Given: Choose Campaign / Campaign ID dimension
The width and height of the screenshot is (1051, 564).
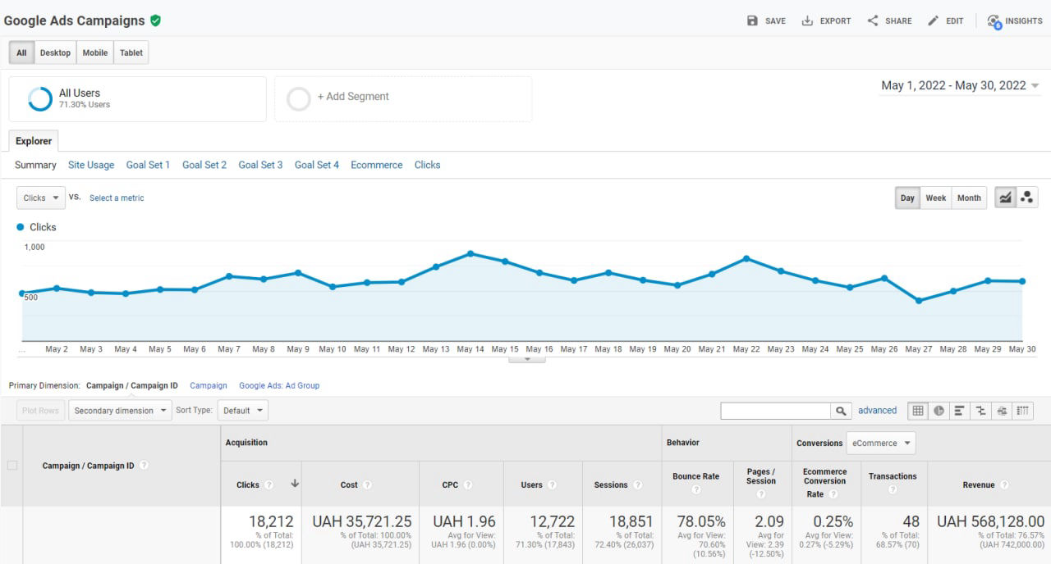Looking at the screenshot, I should (x=132, y=385).
